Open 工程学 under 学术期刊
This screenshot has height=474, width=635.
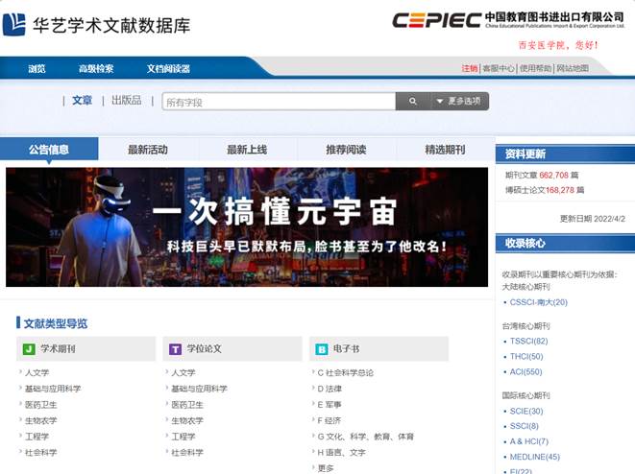(x=37, y=437)
